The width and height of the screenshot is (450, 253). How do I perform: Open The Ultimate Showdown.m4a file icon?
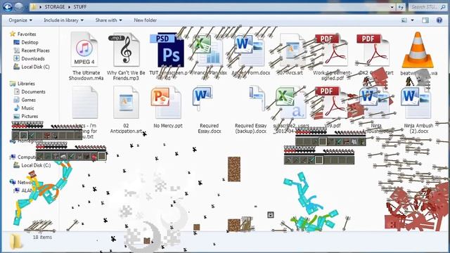click(84, 50)
